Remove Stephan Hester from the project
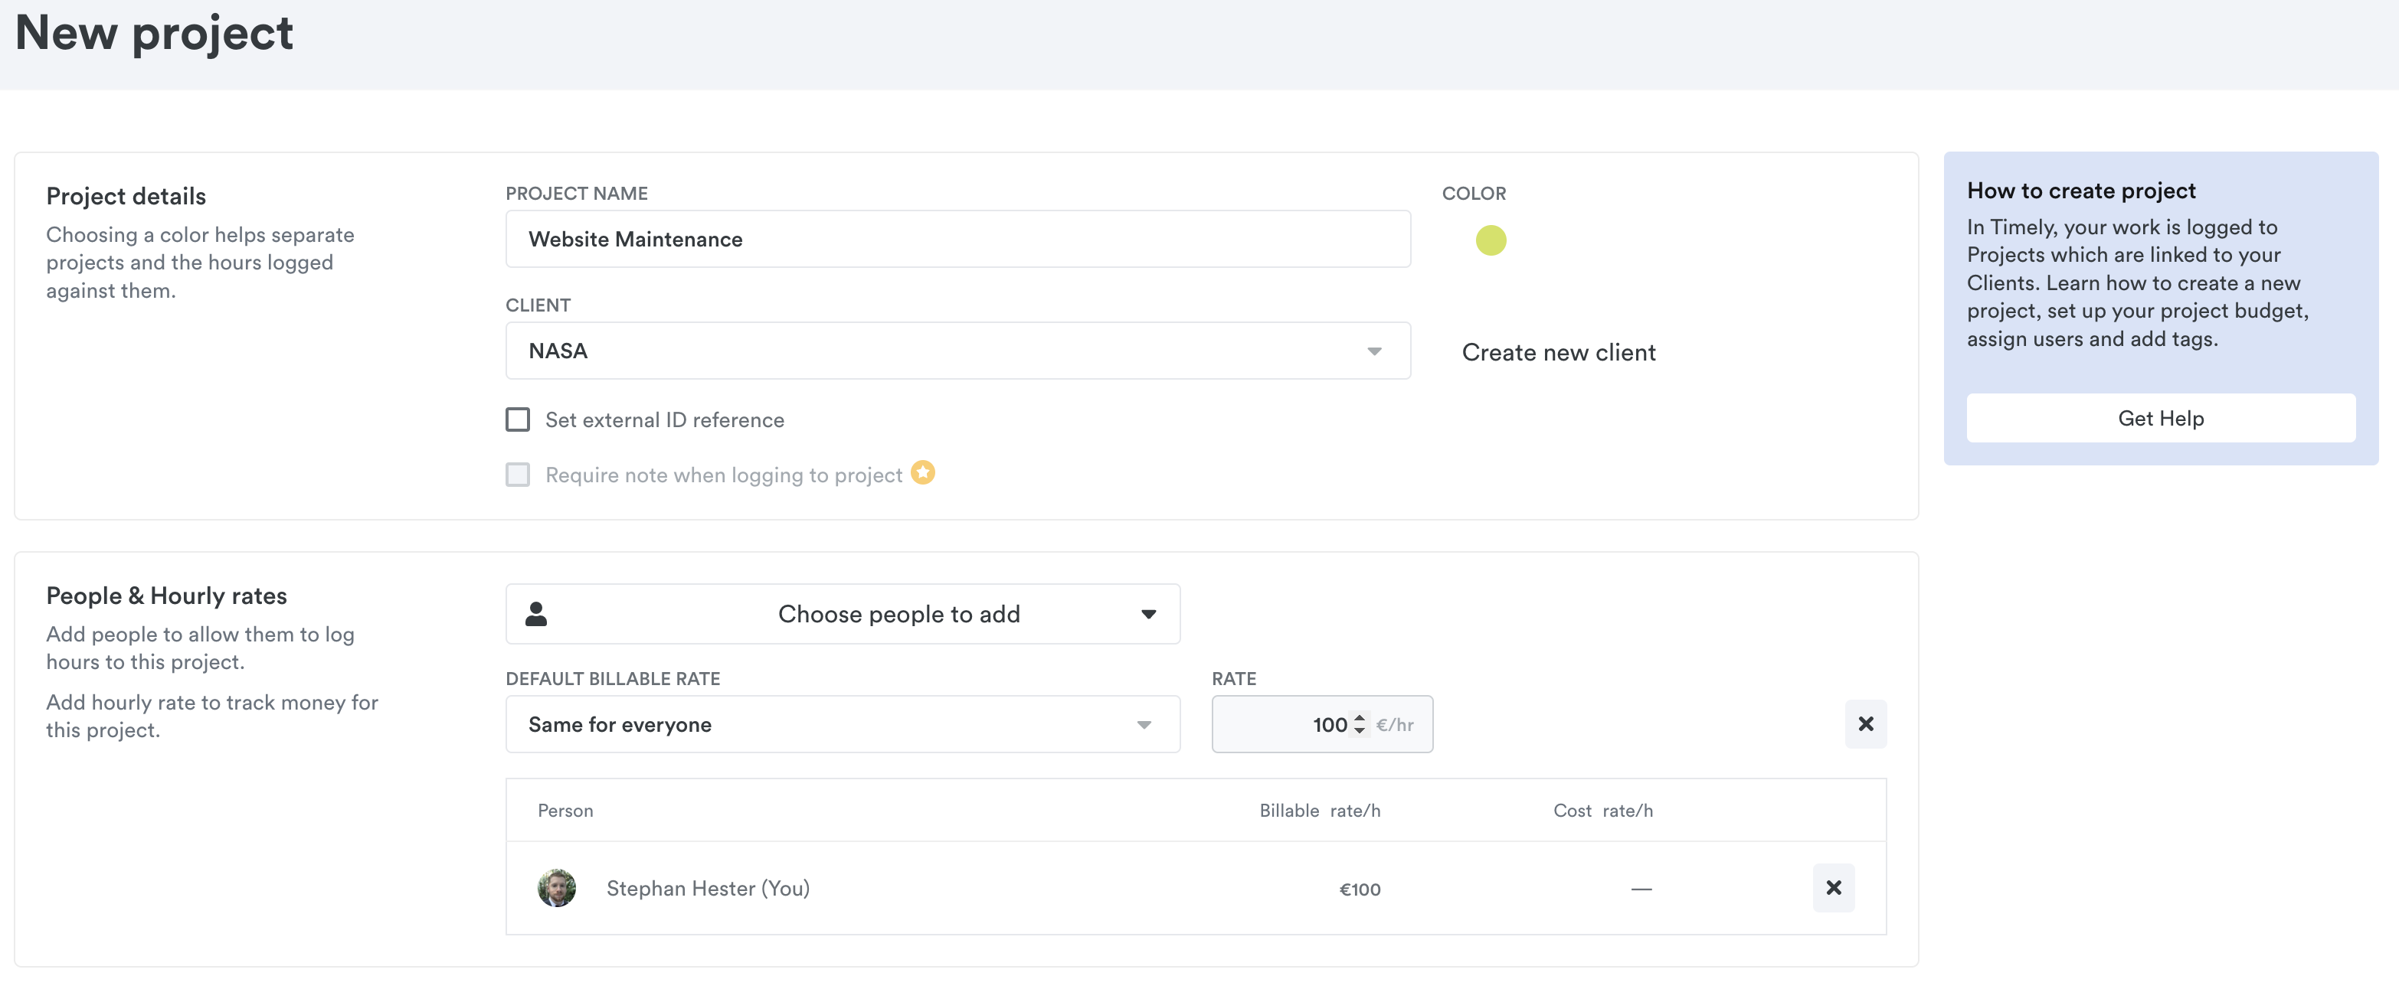 1833,888
